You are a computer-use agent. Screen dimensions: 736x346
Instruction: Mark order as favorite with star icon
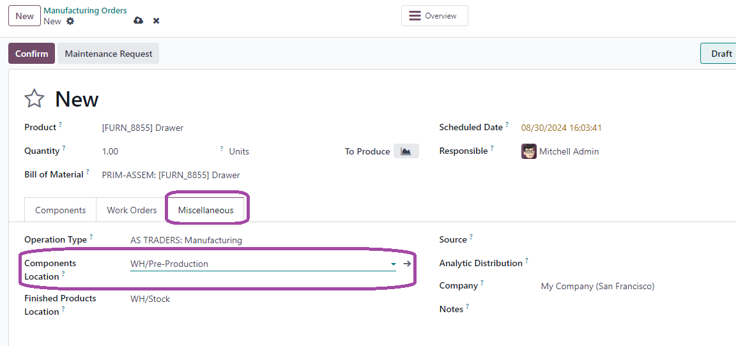point(34,99)
